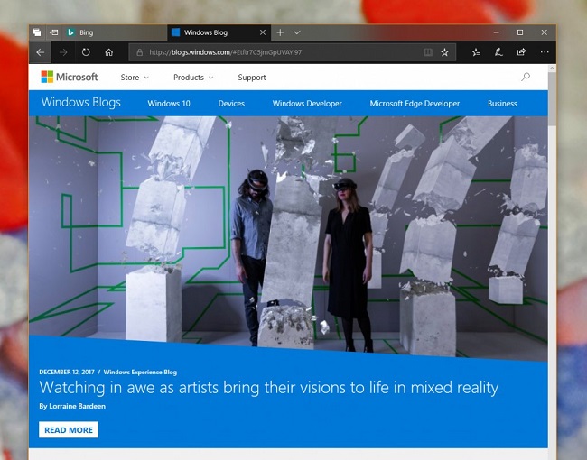587x460 pixels.
Task: Click the site search magnifier icon
Action: pyautogui.click(x=526, y=78)
